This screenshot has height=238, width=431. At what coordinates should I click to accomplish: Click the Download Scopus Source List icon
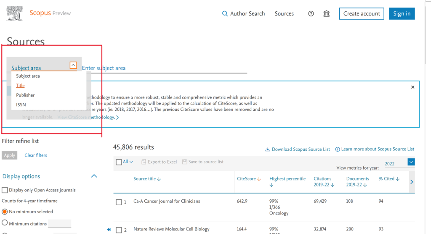(267, 149)
